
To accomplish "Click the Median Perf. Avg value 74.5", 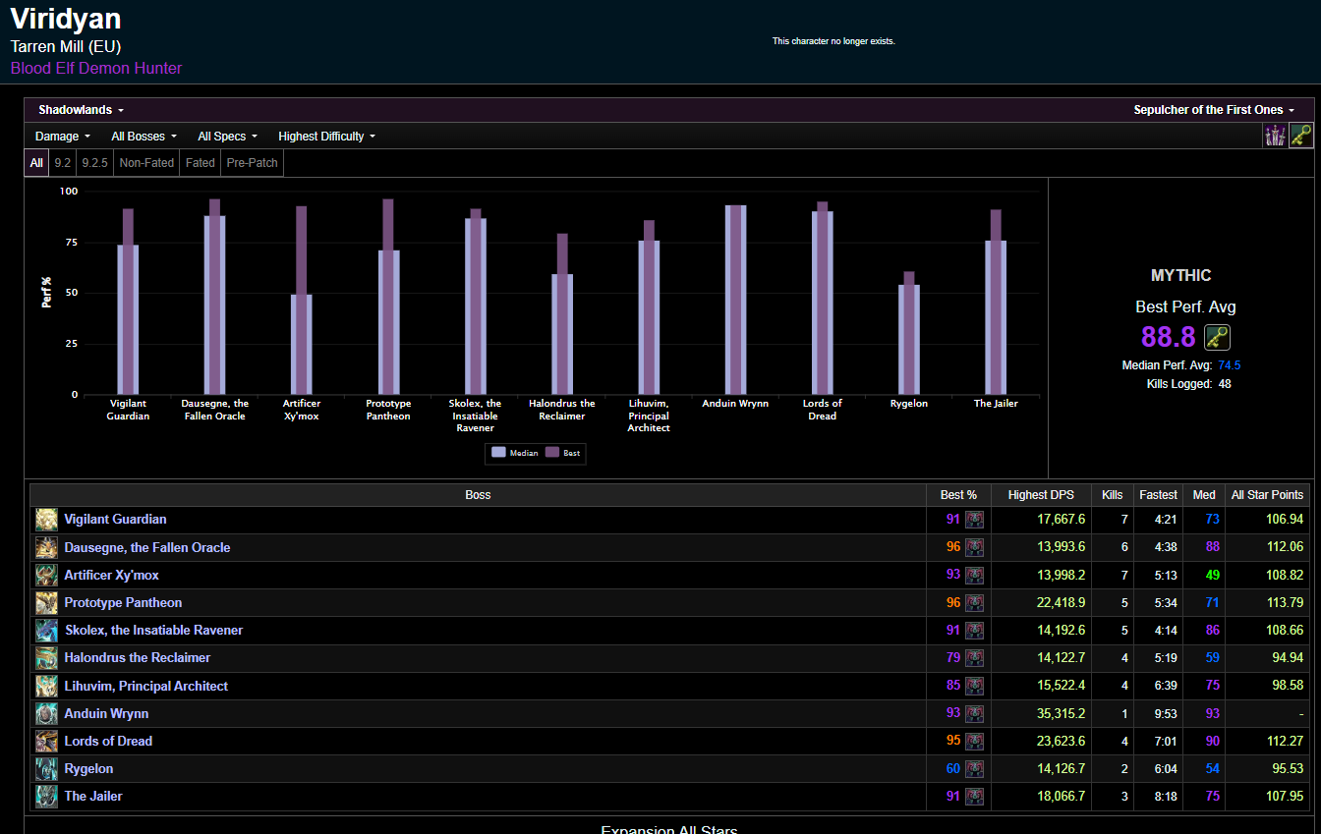I will (1230, 365).
